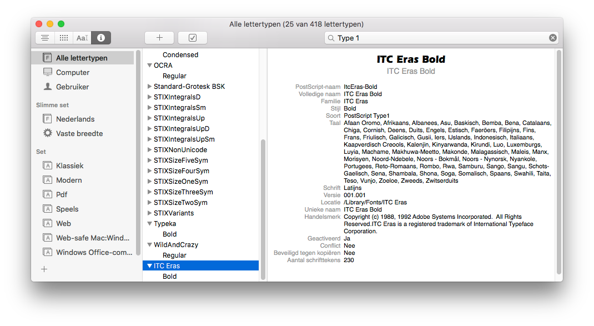
Task: Toggle the font information view
Action: (x=101, y=38)
